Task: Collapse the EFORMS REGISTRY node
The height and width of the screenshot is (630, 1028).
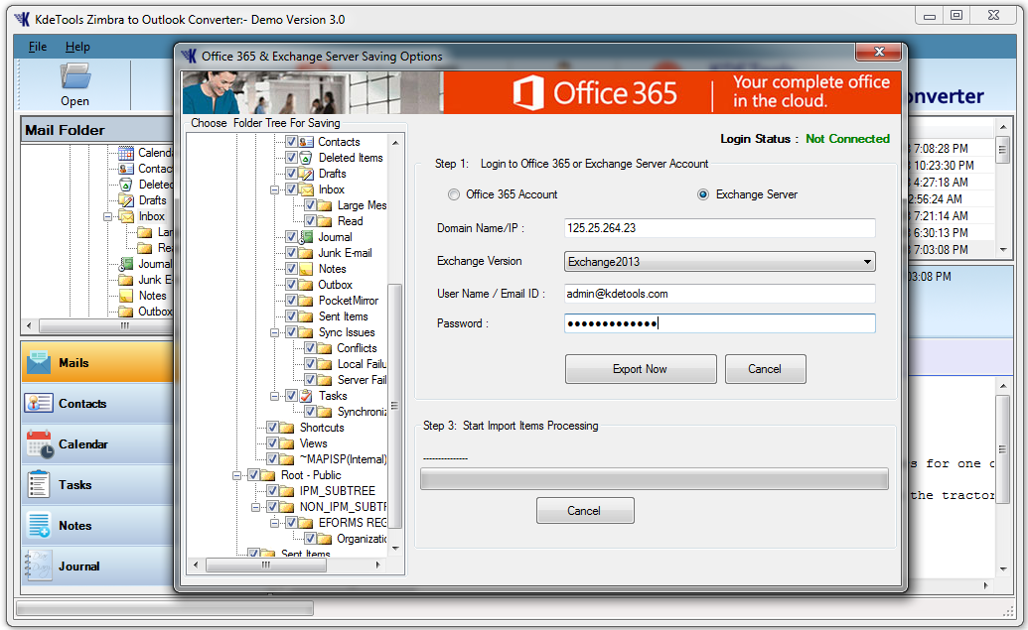Action: pos(275,523)
